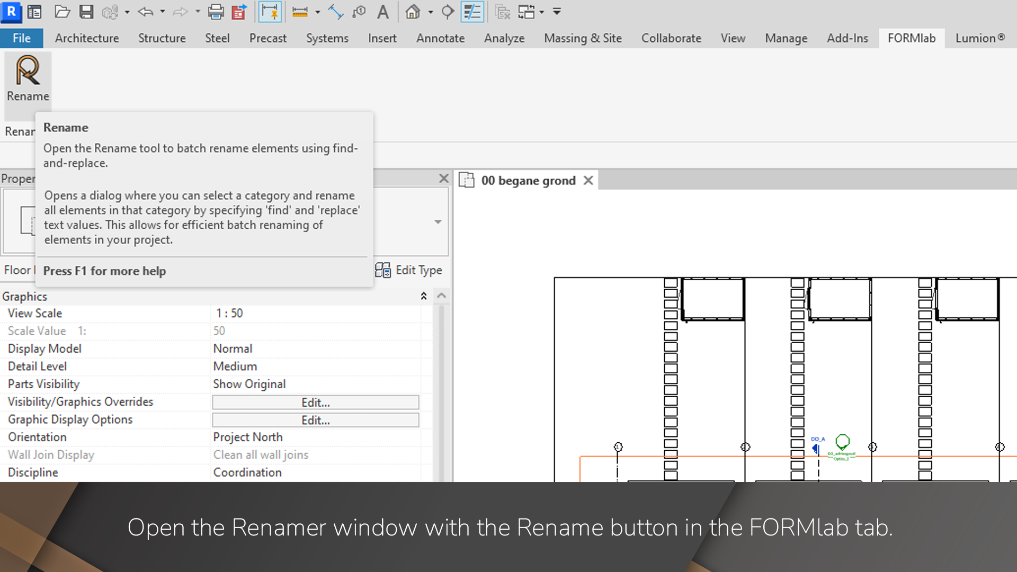Click the Edit Type button
This screenshot has width=1017, height=572.
tap(409, 270)
